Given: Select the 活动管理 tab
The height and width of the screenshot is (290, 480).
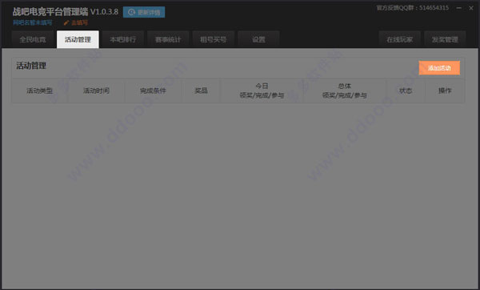Looking at the screenshot, I should pyautogui.click(x=78, y=39).
